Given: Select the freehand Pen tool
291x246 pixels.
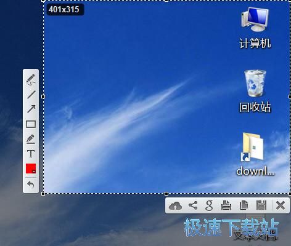Looking at the screenshot, I should pos(31,80).
